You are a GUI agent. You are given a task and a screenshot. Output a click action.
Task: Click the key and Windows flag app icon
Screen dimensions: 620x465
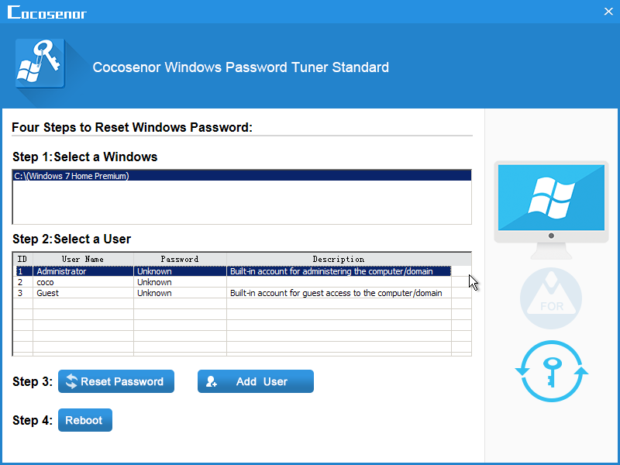(x=40, y=64)
